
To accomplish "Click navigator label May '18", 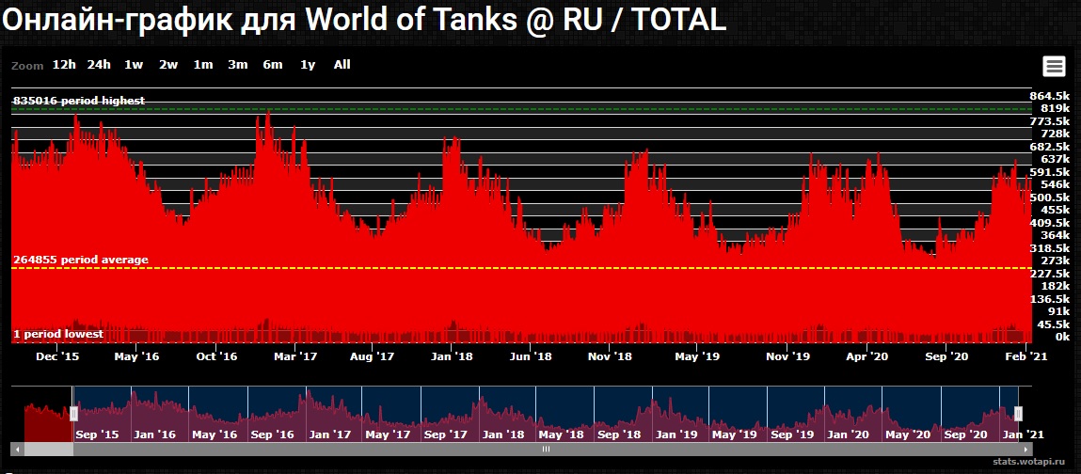I will (561, 434).
